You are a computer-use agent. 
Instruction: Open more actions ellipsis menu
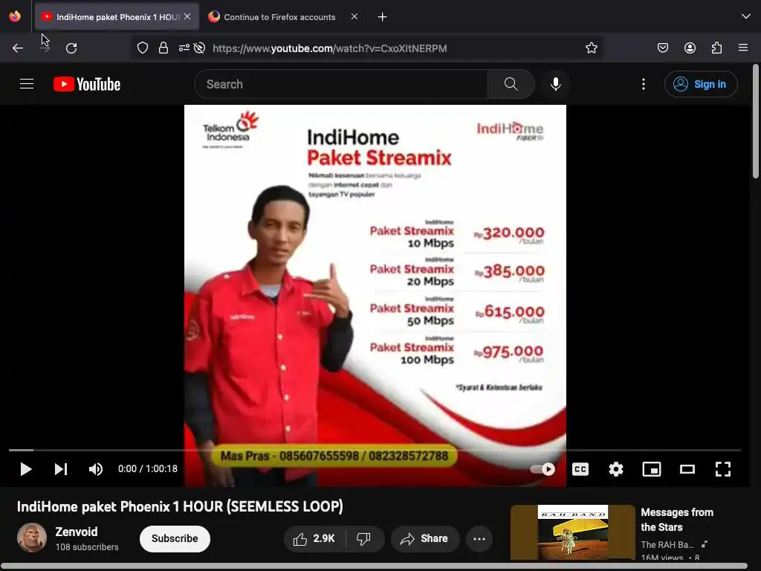click(x=479, y=538)
